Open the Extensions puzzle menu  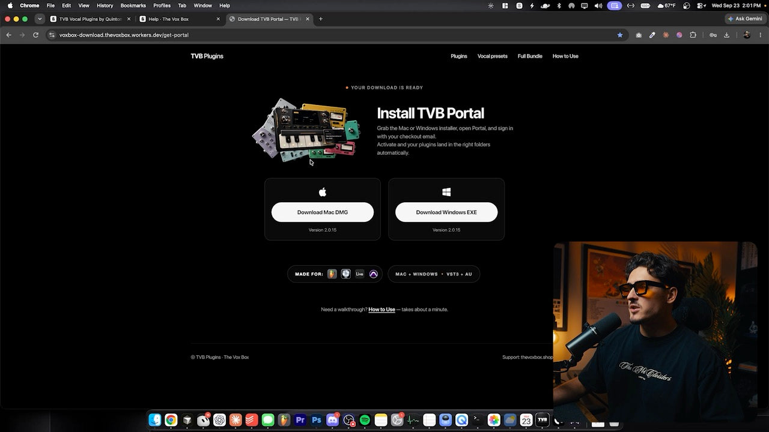(x=693, y=35)
